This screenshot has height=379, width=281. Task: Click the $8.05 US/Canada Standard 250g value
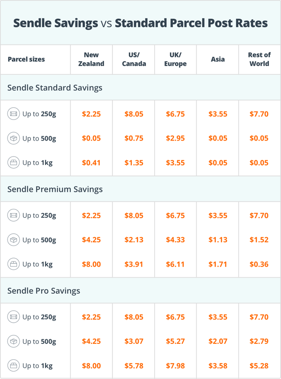134,114
